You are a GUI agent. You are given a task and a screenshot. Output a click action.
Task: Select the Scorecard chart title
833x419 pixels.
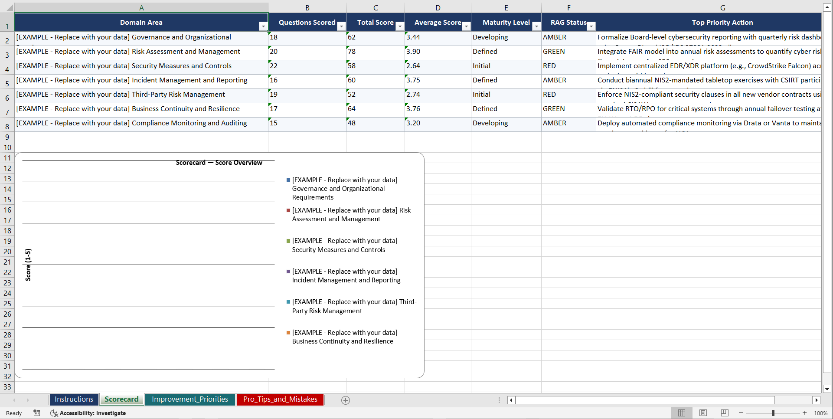click(219, 163)
